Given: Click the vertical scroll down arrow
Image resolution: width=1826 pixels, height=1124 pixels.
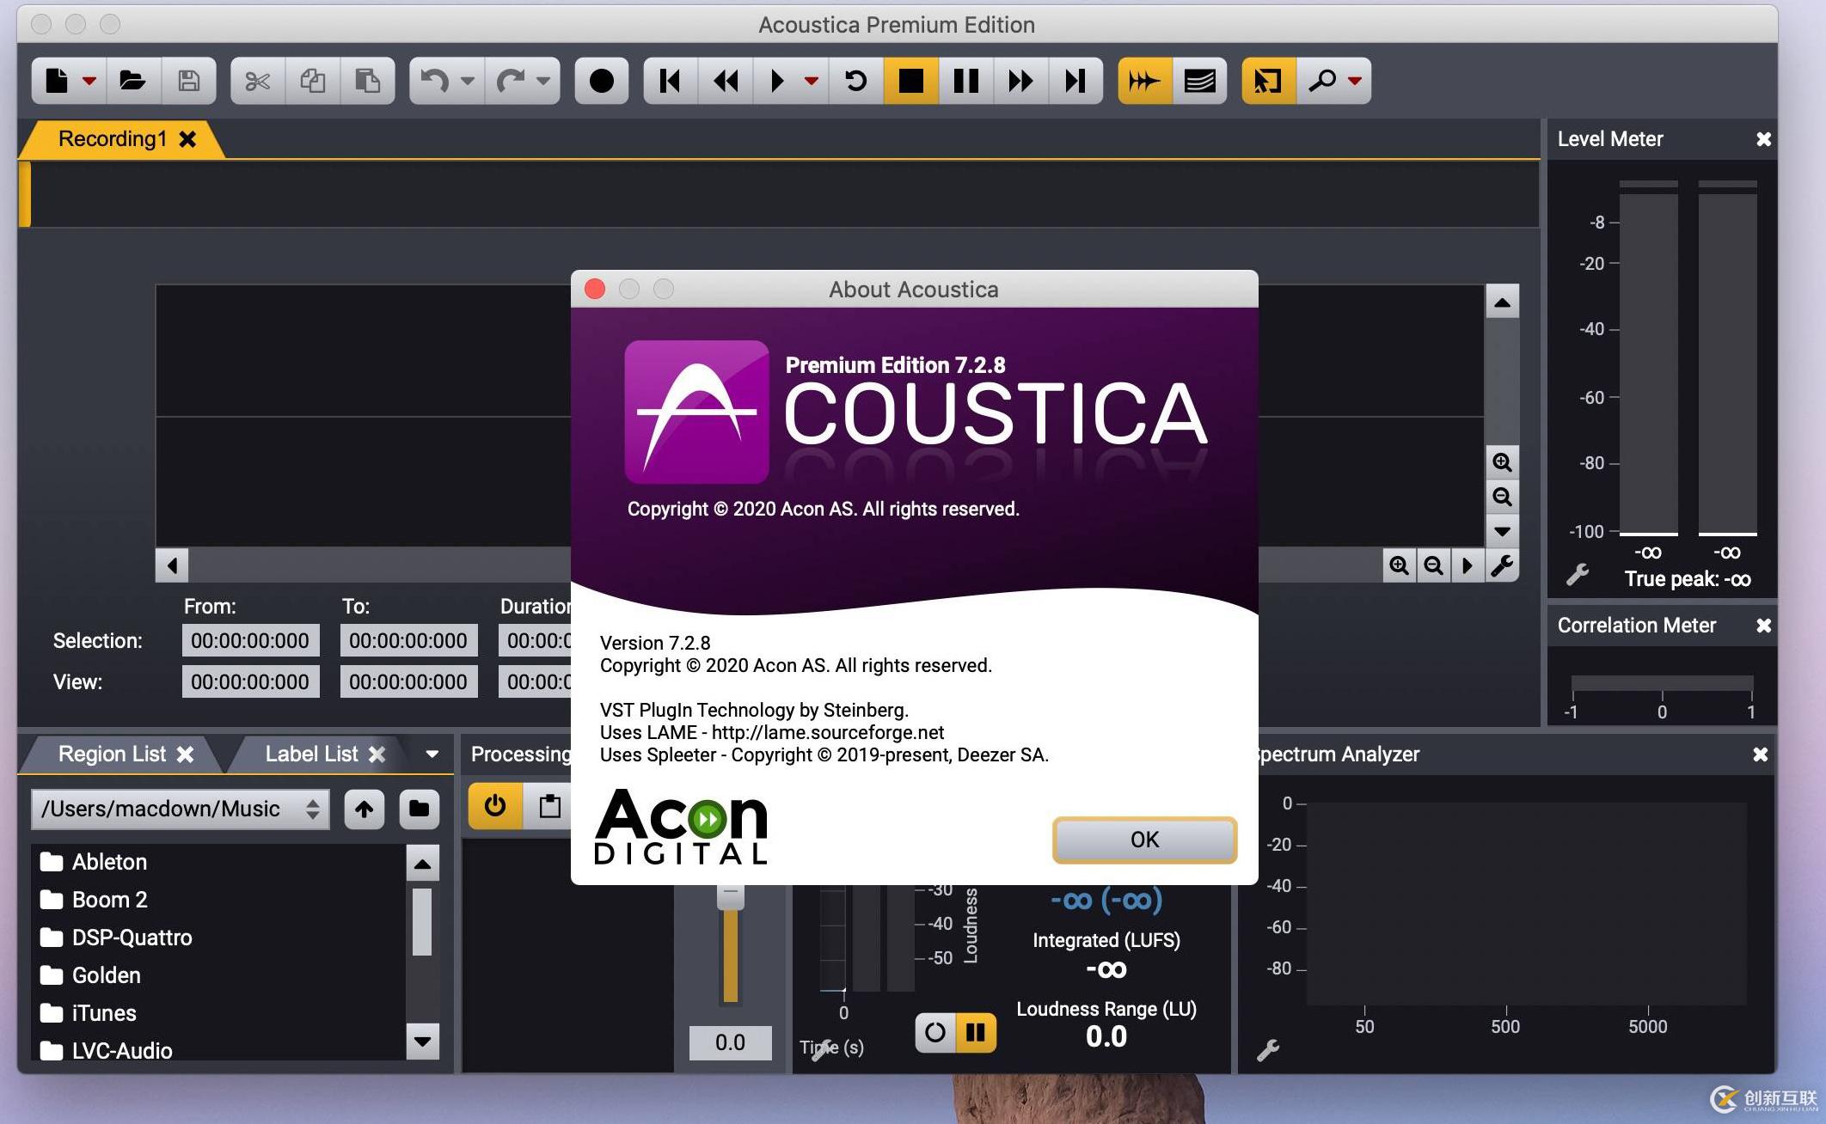Looking at the screenshot, I should [x=1502, y=531].
